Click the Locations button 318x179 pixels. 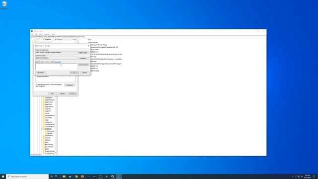point(83,58)
